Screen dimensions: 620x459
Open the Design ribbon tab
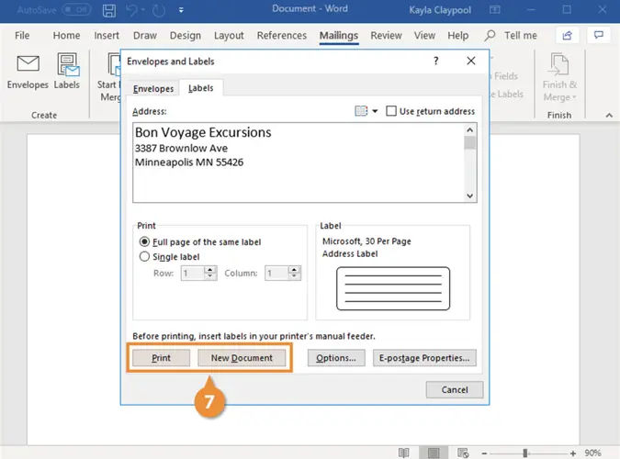[x=185, y=36]
